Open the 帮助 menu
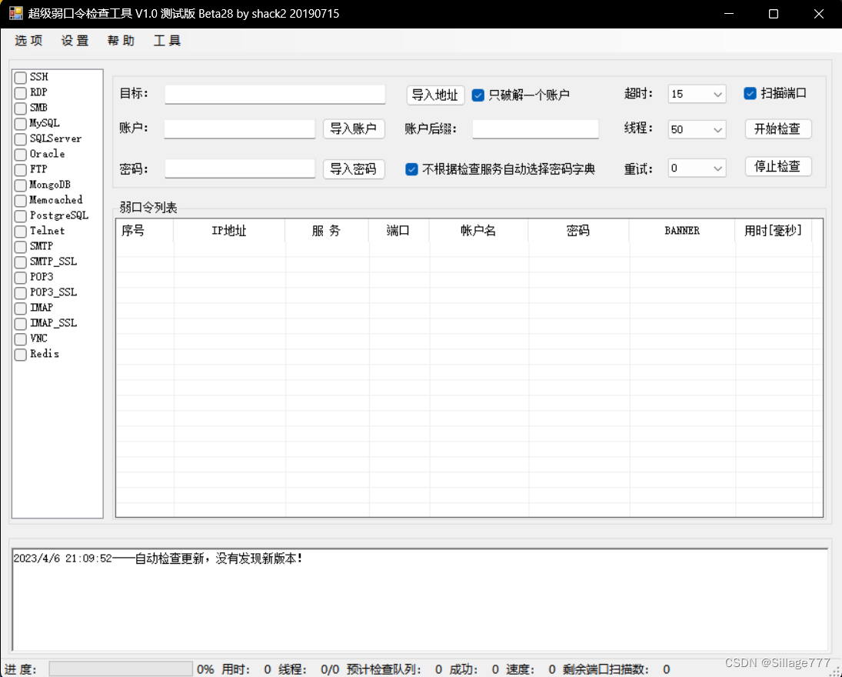This screenshot has height=677, width=842. [121, 41]
